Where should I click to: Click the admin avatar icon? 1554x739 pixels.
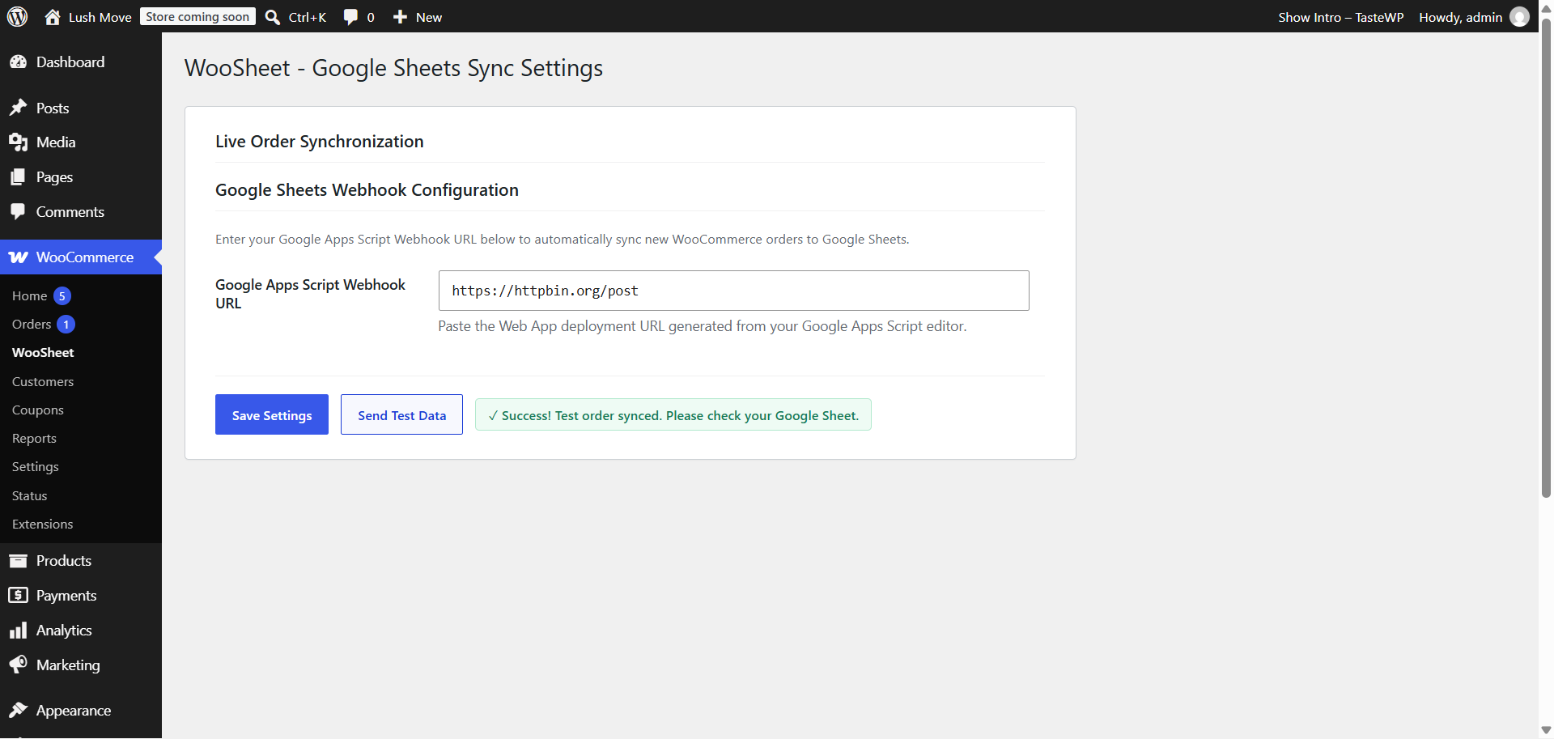click(x=1520, y=17)
